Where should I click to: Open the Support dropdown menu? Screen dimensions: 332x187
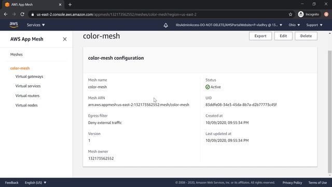point(314,25)
